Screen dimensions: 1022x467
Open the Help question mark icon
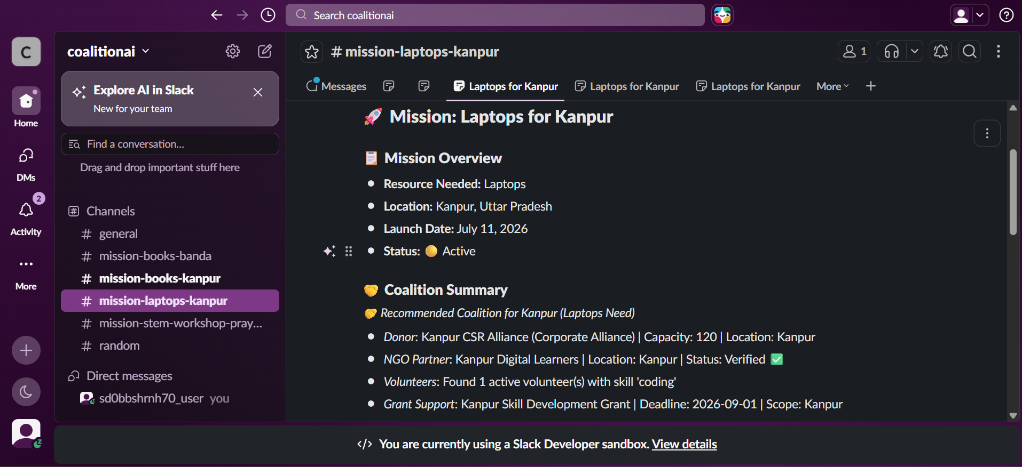[1007, 15]
